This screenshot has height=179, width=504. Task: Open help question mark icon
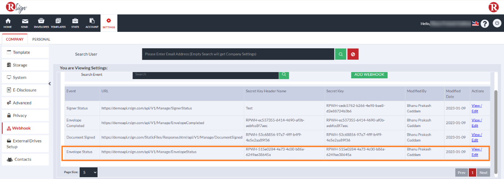(x=485, y=23)
